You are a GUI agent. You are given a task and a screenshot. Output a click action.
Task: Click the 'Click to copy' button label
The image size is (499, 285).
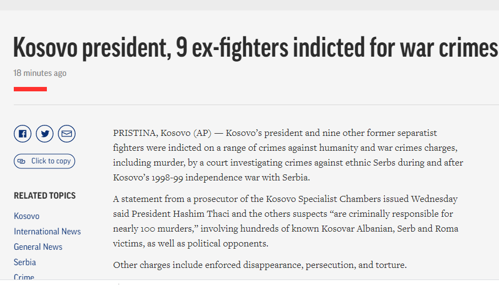[51, 161]
